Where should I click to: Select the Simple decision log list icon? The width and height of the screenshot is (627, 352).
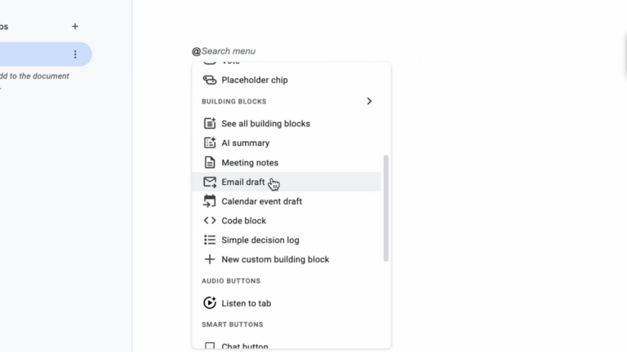[210, 240]
